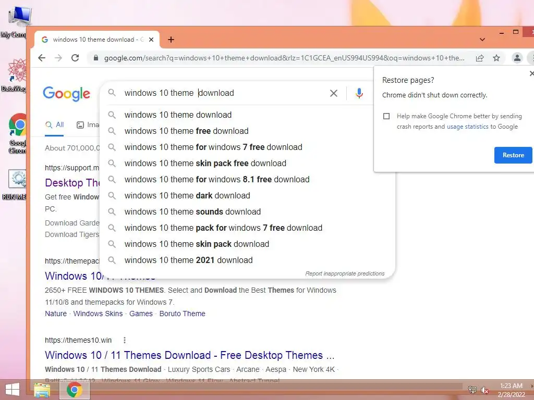Clear the search box with the X icon
Viewport: 534px width, 400px height.
(334, 93)
